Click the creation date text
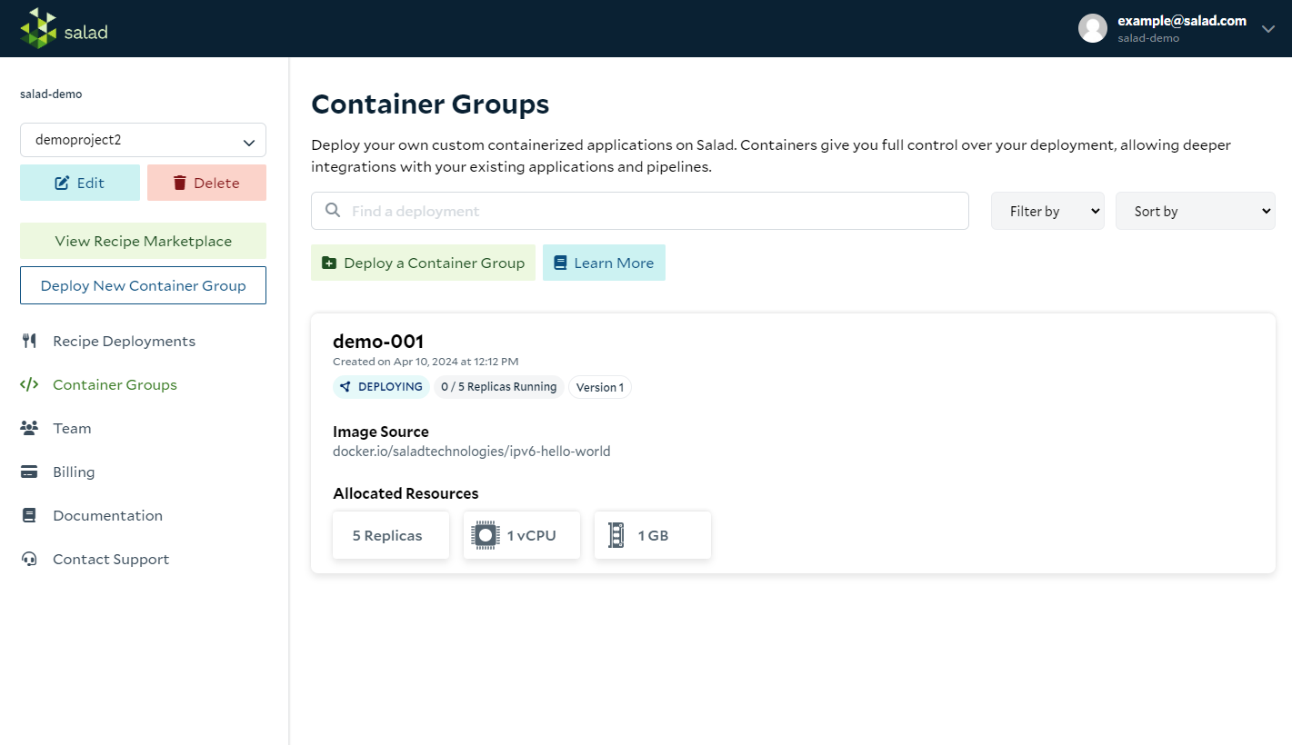The width and height of the screenshot is (1292, 745). 426,362
